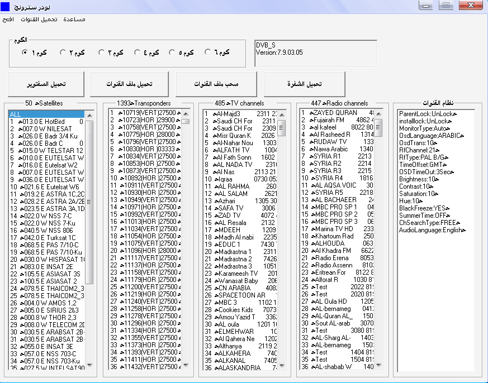Screen dimensions: 488x383
Task: Select TV channel Iqraa
Action: click(240, 179)
